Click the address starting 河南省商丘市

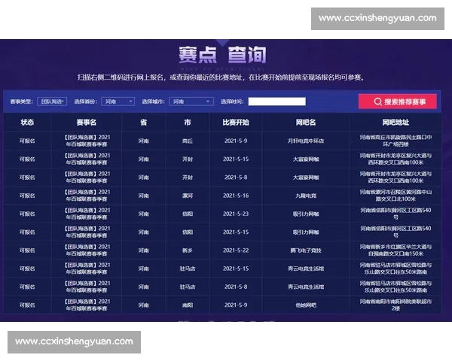pyautogui.click(x=395, y=141)
